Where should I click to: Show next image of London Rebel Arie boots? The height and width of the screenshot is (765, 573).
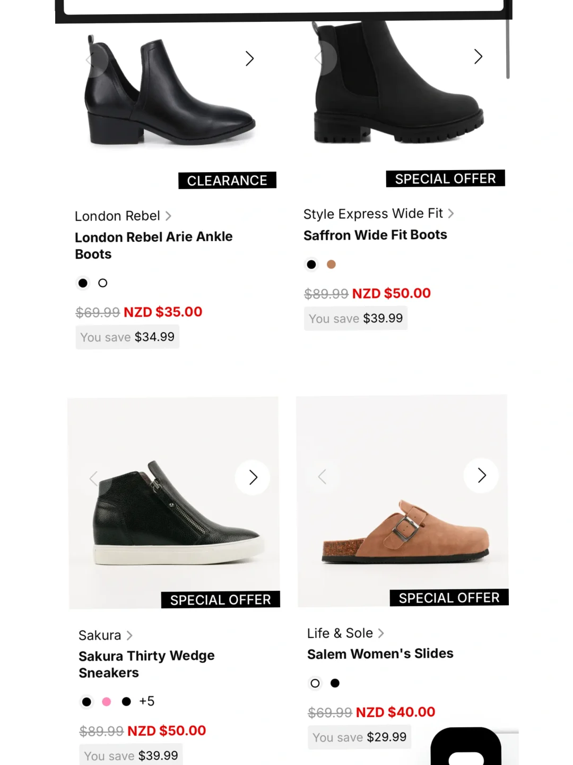tap(249, 58)
